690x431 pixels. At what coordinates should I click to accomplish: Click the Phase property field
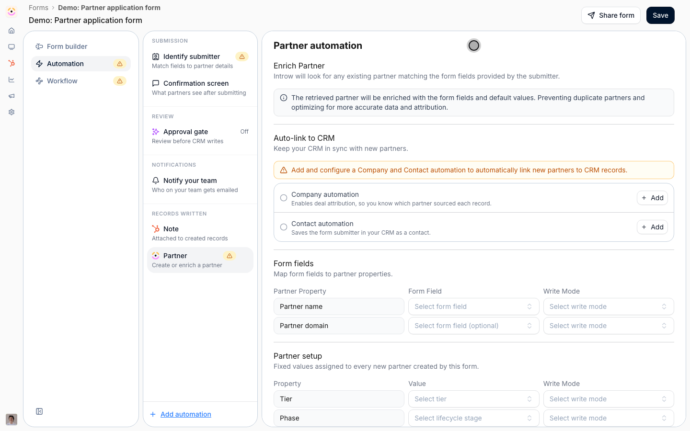pos(339,418)
